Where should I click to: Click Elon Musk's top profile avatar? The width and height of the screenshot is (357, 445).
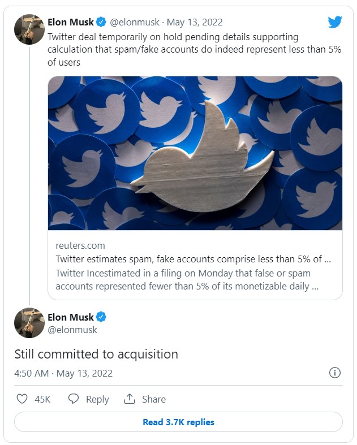coord(29,29)
